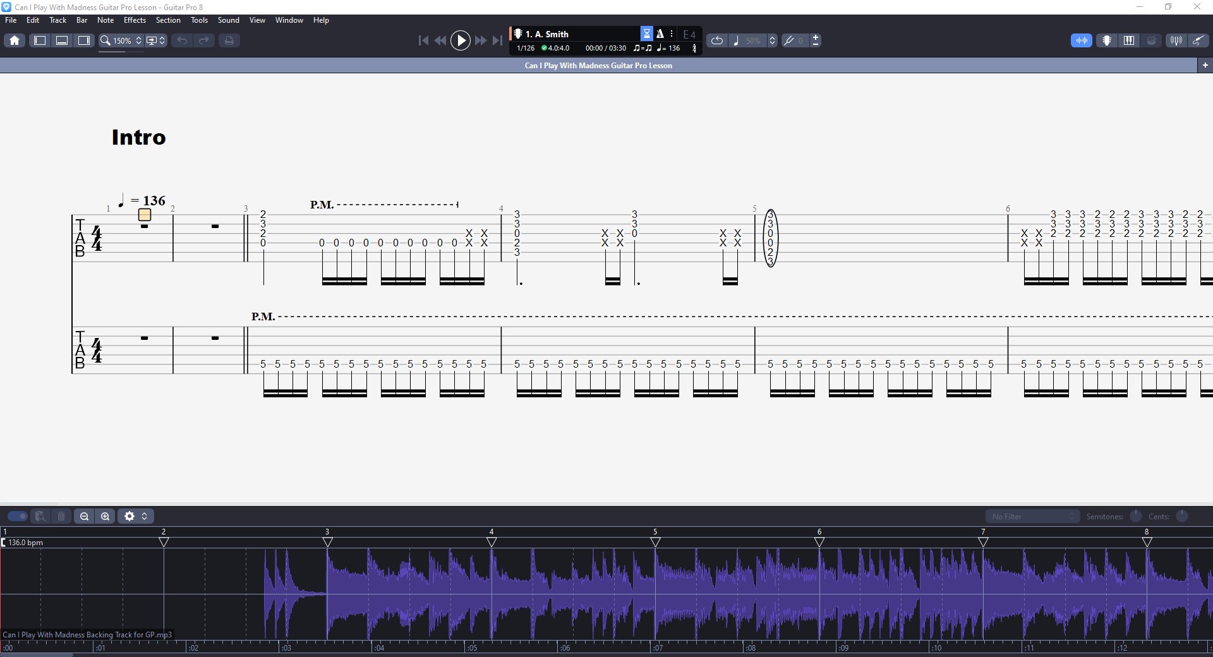Show the fretboard view
1213x657 pixels.
point(1107,40)
